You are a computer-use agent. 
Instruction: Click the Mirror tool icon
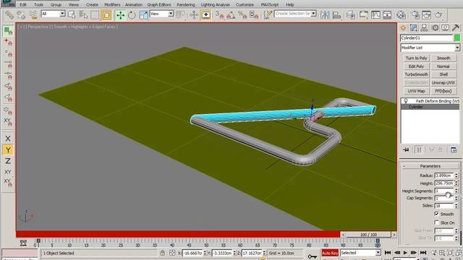coord(325,14)
